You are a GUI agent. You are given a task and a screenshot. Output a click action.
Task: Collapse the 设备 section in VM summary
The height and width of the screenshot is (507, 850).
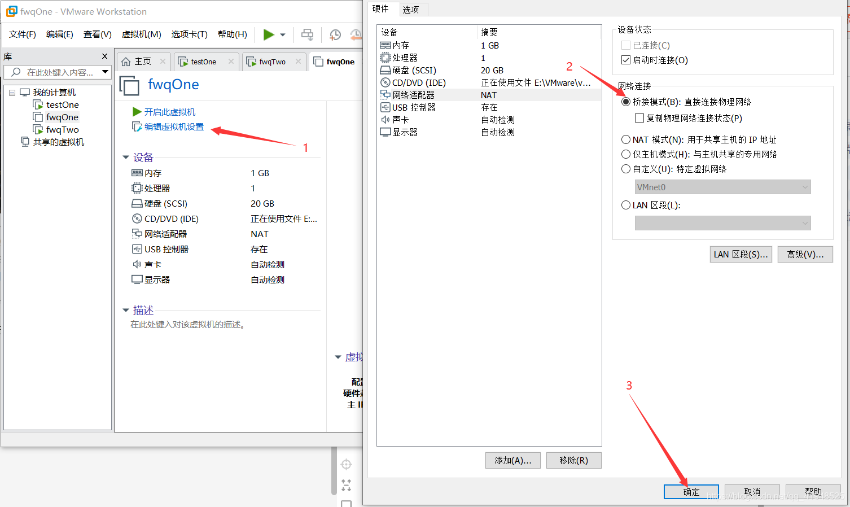pos(126,158)
